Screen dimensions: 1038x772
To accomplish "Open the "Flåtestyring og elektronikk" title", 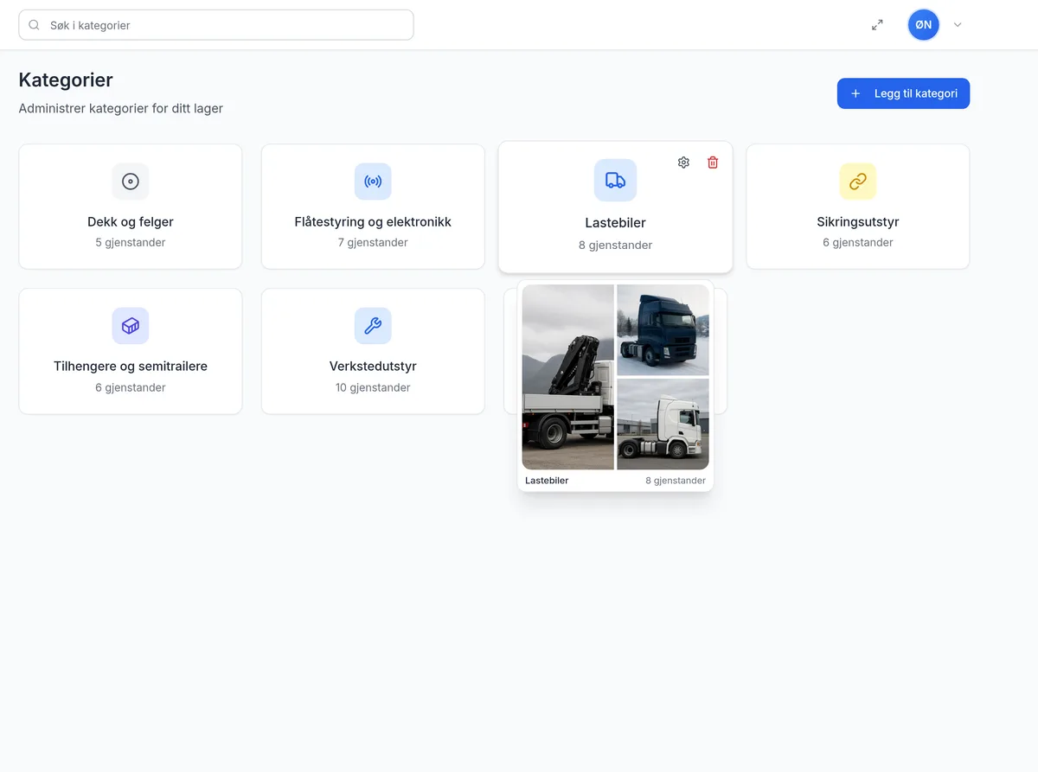I will click(x=373, y=222).
